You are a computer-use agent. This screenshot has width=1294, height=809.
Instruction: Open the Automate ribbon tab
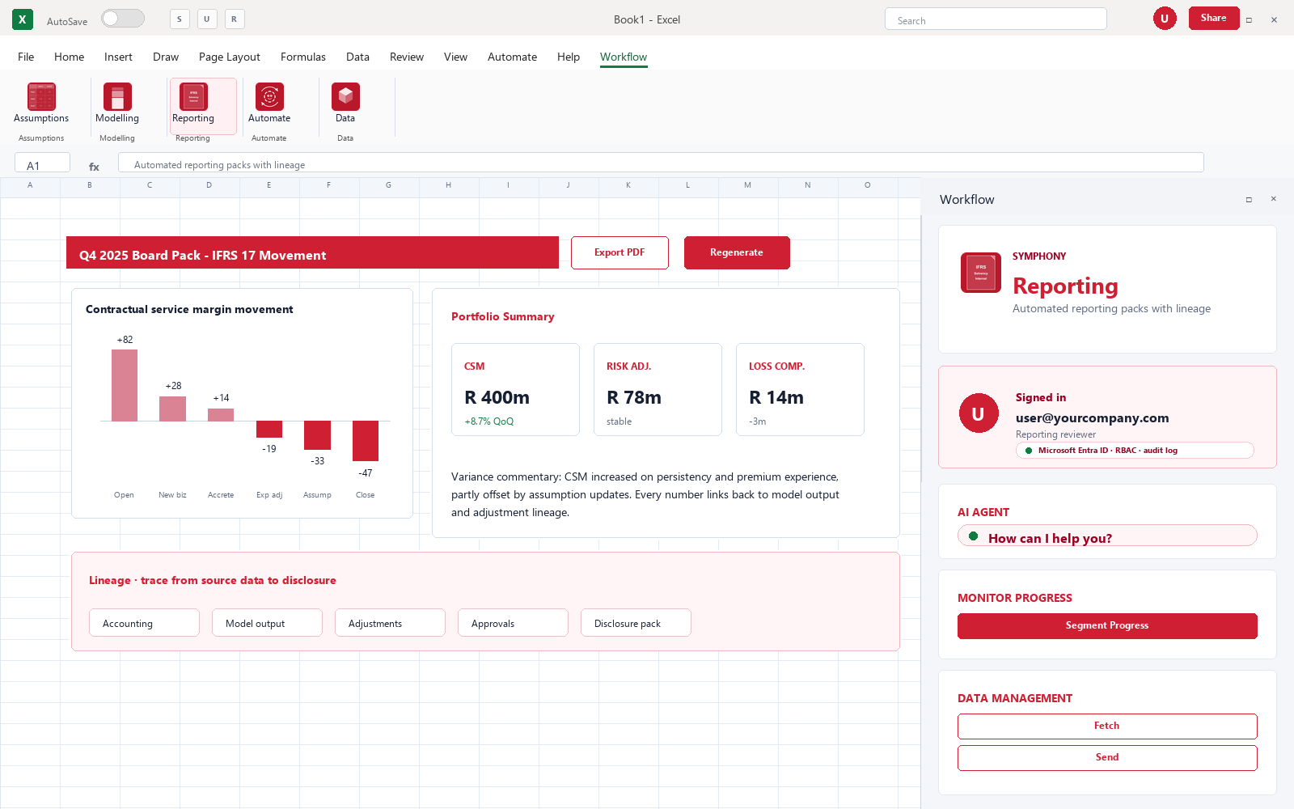[512, 57]
